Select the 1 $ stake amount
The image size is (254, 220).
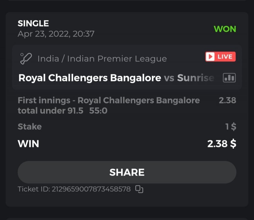click(x=231, y=126)
